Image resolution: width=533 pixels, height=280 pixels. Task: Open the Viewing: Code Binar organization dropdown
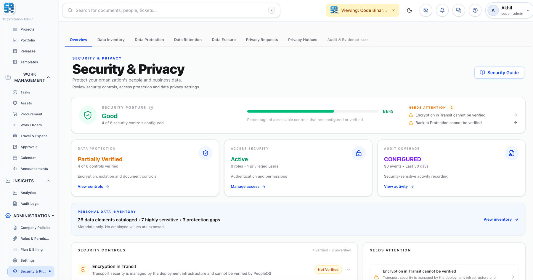[x=363, y=10]
